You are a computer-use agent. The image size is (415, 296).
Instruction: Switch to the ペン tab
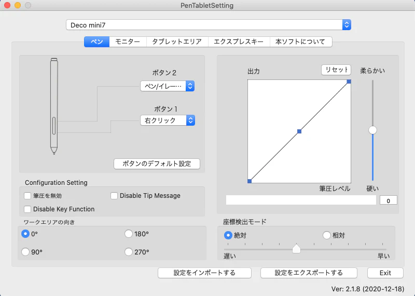(96, 42)
